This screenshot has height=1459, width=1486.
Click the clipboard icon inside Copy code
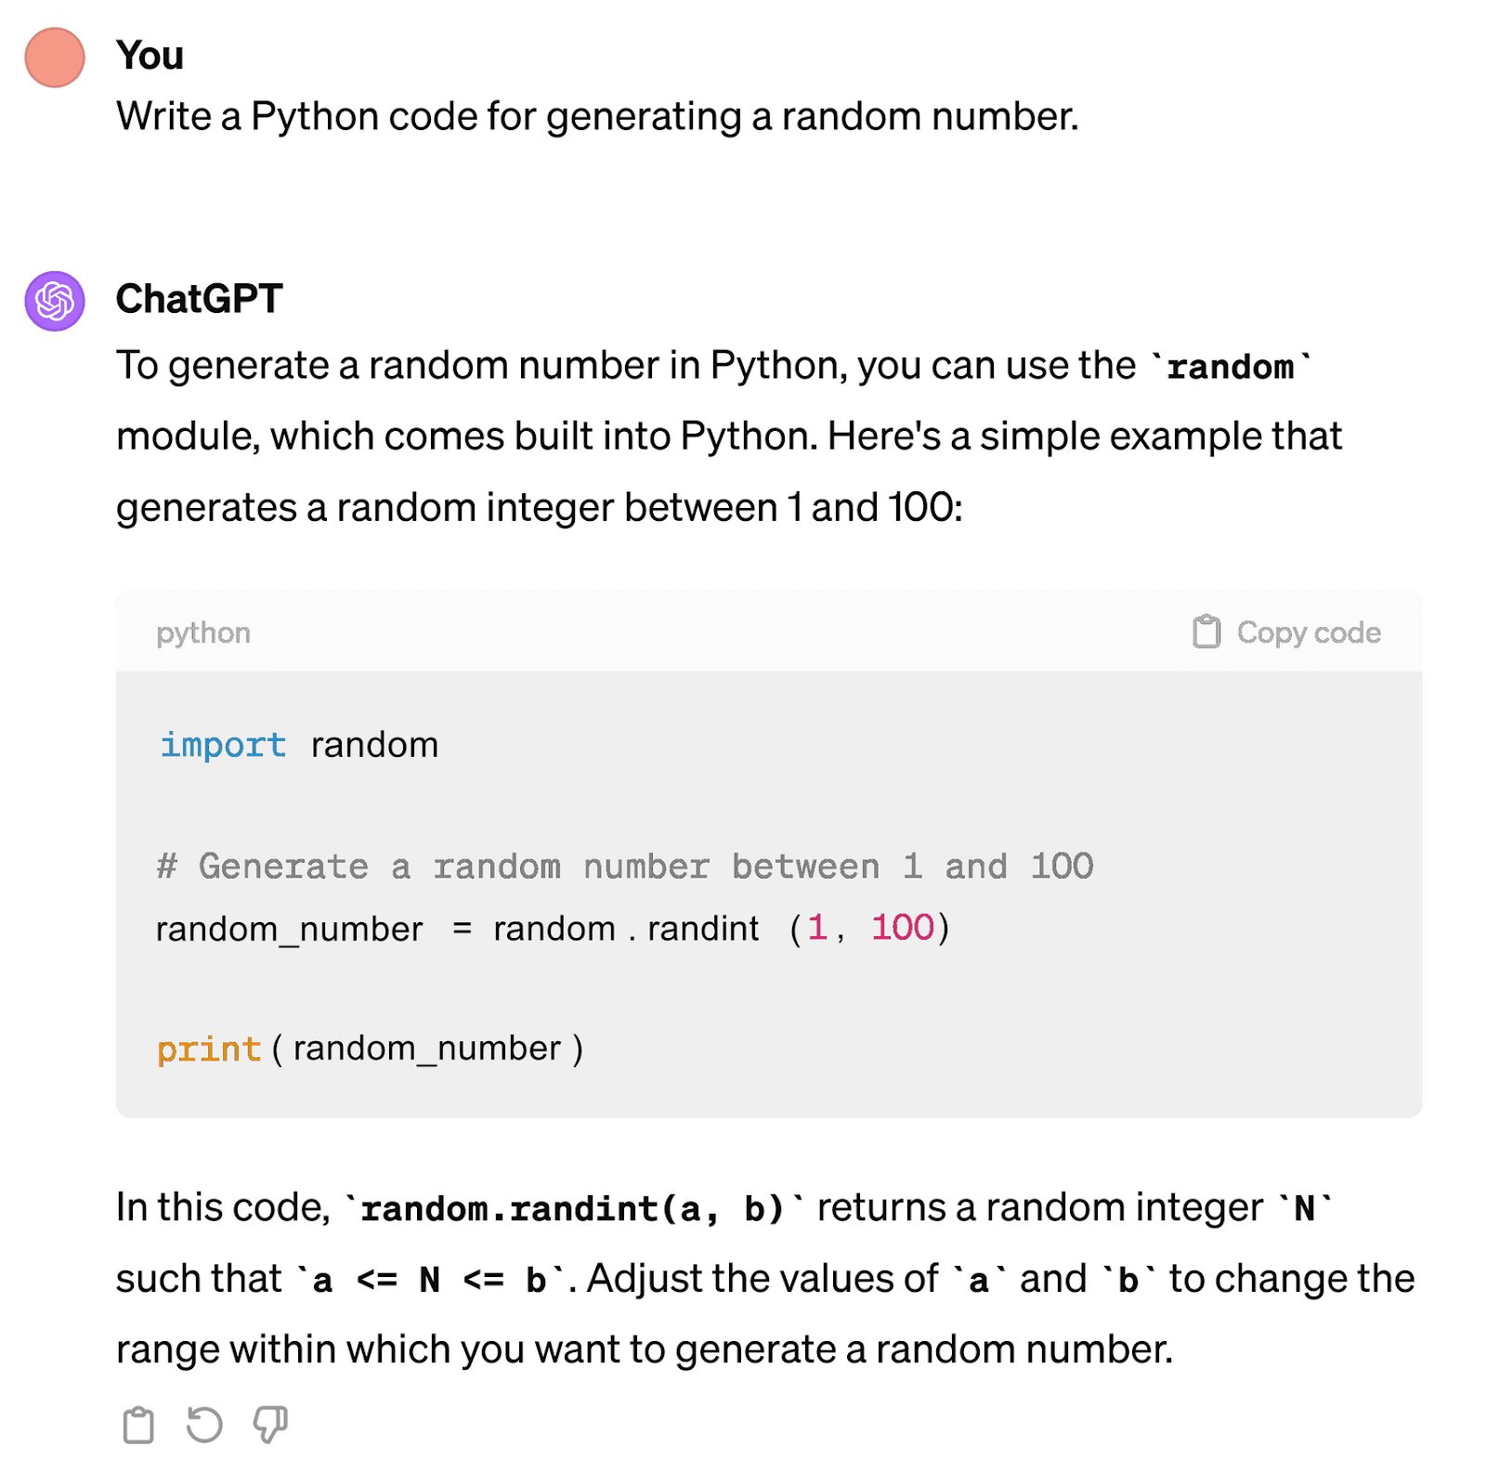(x=1205, y=632)
